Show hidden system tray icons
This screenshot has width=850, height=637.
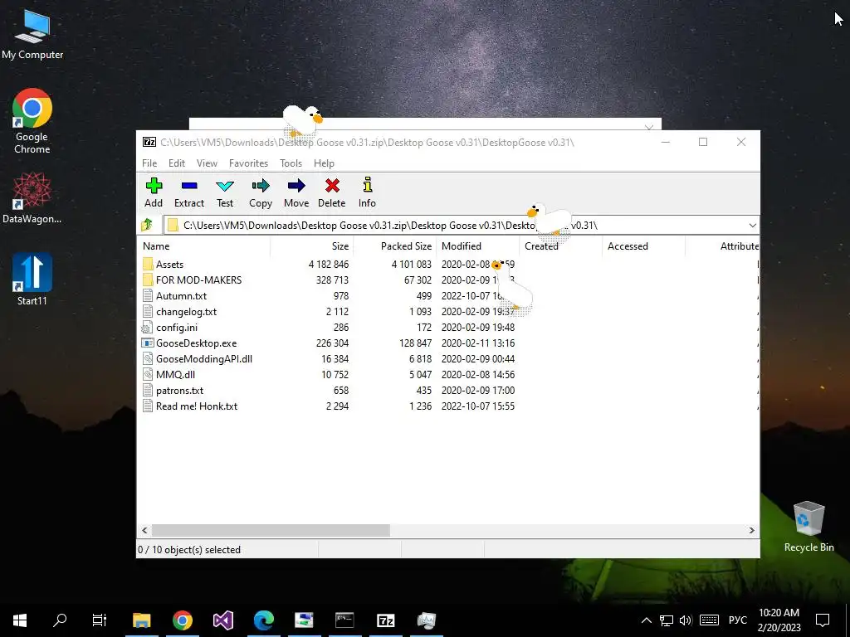click(x=646, y=620)
